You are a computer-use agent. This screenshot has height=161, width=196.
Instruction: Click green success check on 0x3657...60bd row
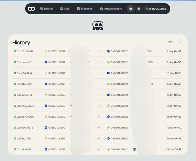click(15, 117)
